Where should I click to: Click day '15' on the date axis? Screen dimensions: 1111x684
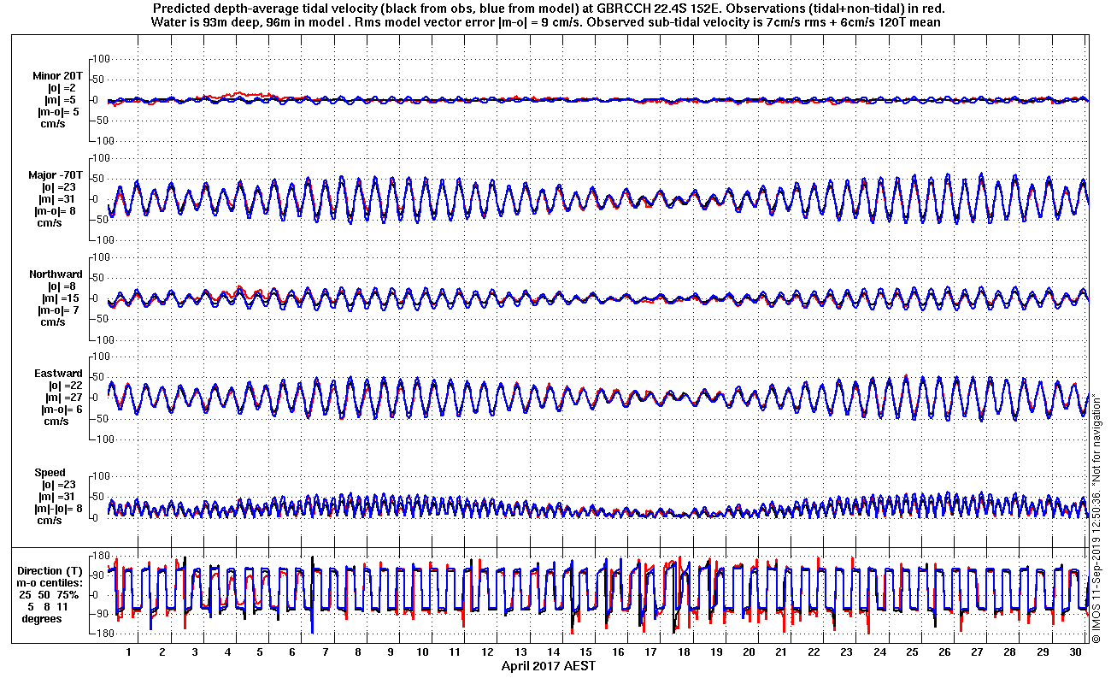tap(586, 652)
